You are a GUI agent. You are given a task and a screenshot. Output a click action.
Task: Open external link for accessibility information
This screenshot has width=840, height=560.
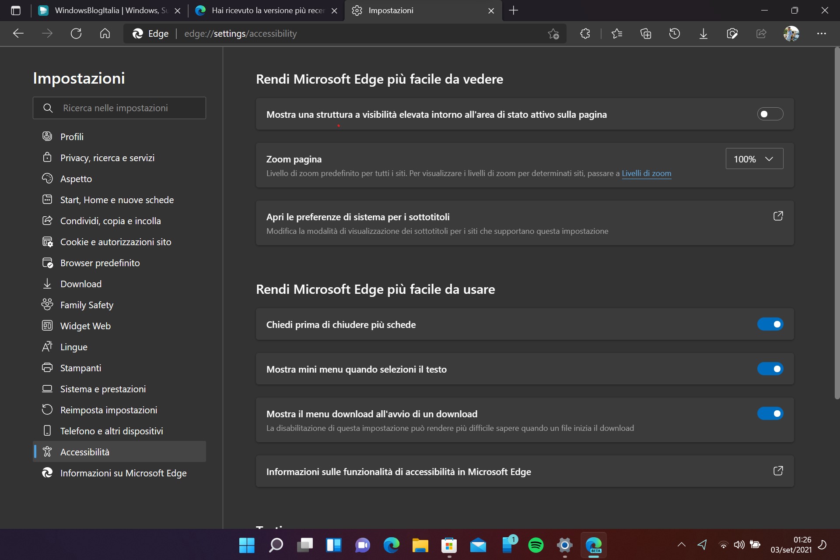tap(778, 471)
